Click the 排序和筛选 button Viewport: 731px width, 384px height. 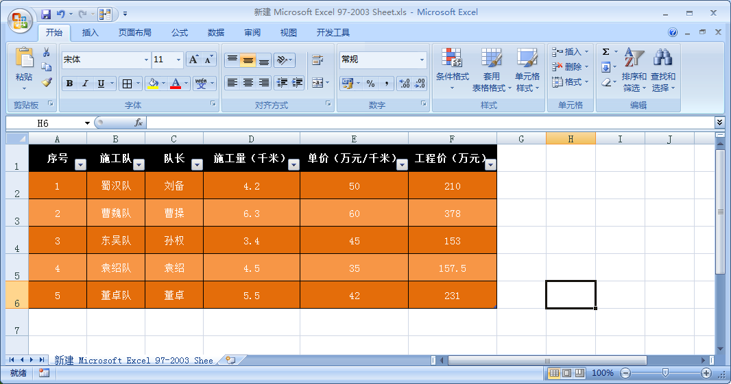click(634, 70)
